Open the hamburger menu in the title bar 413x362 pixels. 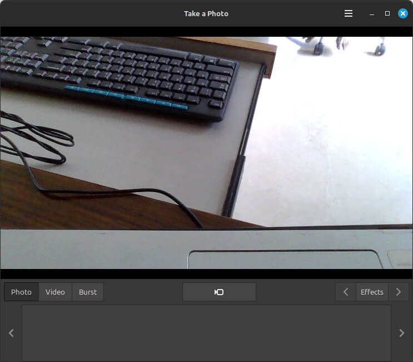point(349,13)
